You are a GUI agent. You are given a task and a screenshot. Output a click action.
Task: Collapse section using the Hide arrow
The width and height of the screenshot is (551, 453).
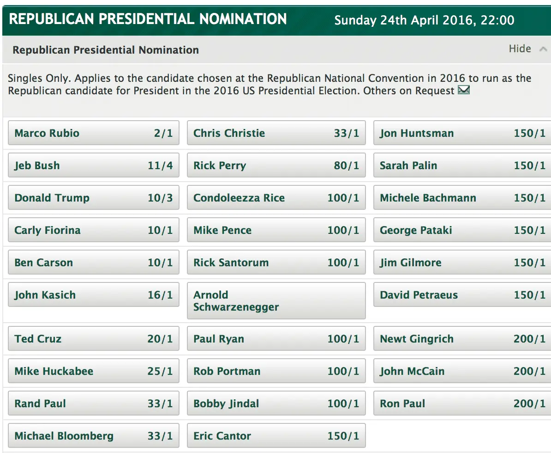pyautogui.click(x=543, y=49)
